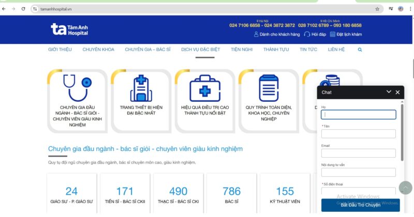This screenshot has width=414, height=217.
Task: Open Chuyên Gia – Bác Sĩ menu
Action: 147,49
